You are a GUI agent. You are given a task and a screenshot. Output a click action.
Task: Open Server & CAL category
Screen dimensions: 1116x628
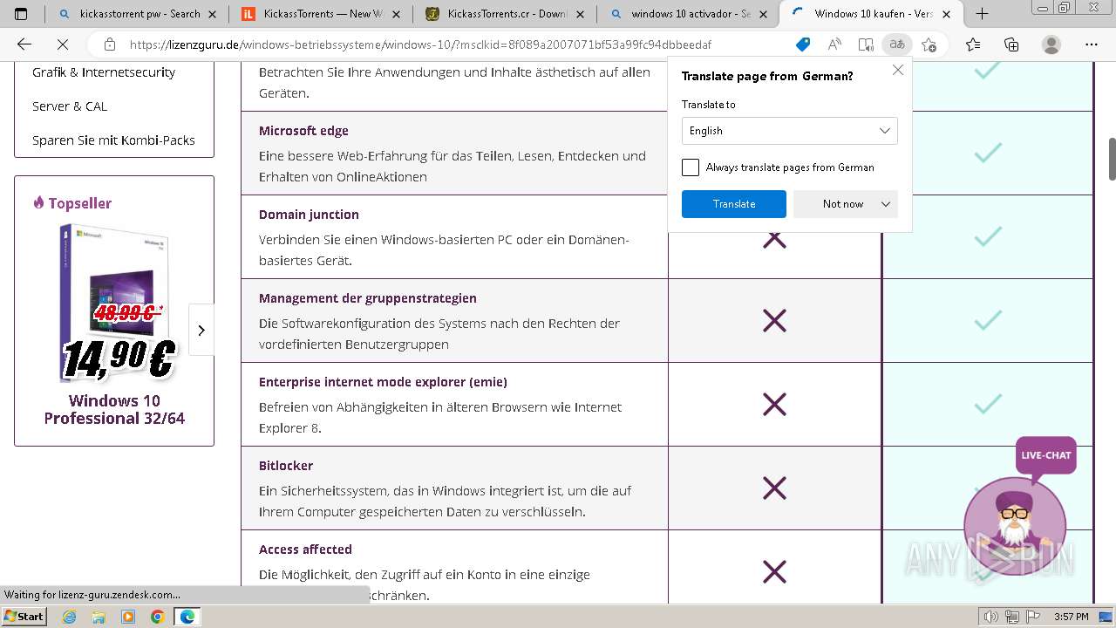70,106
